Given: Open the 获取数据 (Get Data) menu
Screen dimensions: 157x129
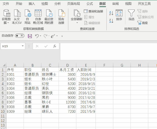Looking at the screenshot, I should click(x=6, y=17).
